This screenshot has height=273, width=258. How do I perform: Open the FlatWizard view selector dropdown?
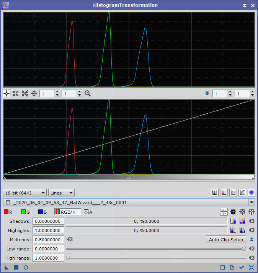click(x=129, y=202)
